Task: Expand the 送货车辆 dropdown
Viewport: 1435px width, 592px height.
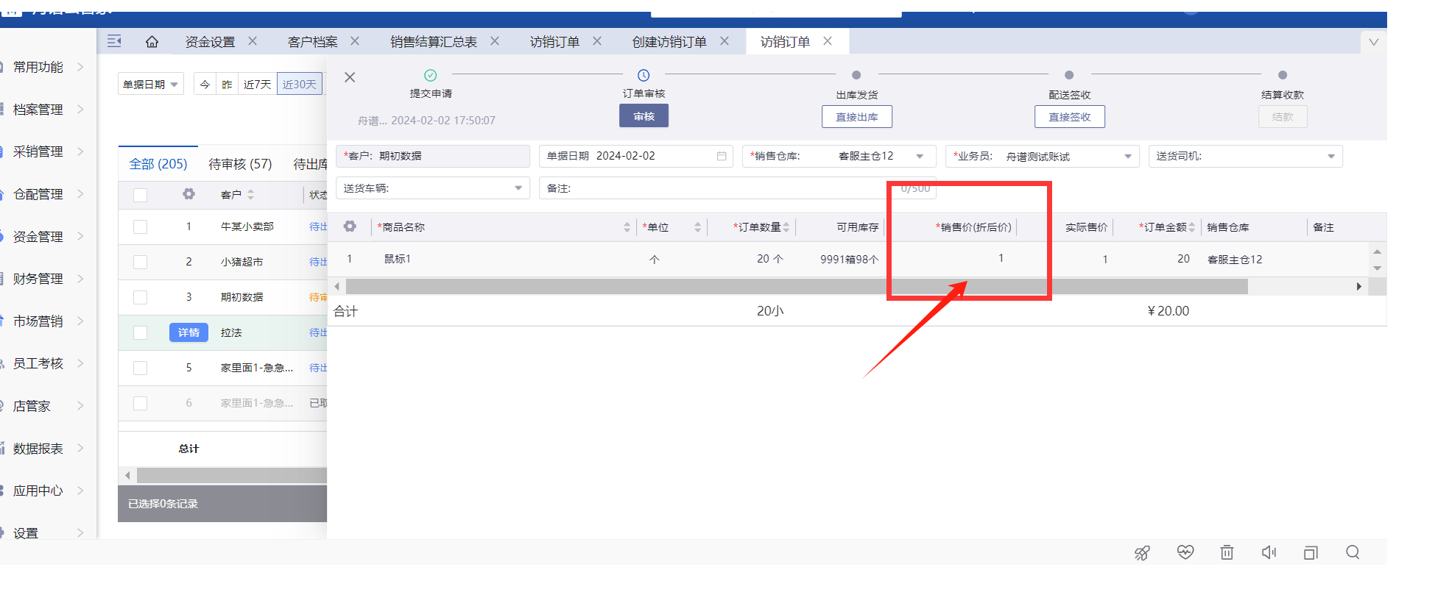Action: point(518,188)
